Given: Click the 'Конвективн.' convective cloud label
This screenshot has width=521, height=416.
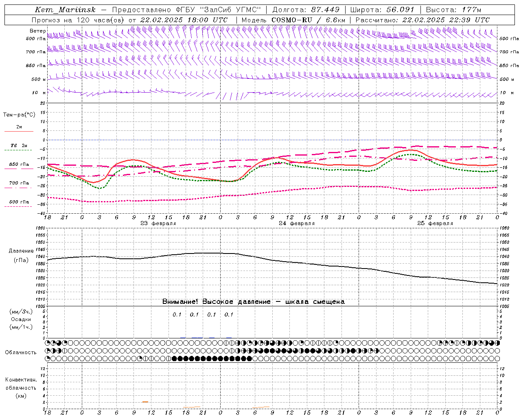Looking at the screenshot, I should coord(21,380).
